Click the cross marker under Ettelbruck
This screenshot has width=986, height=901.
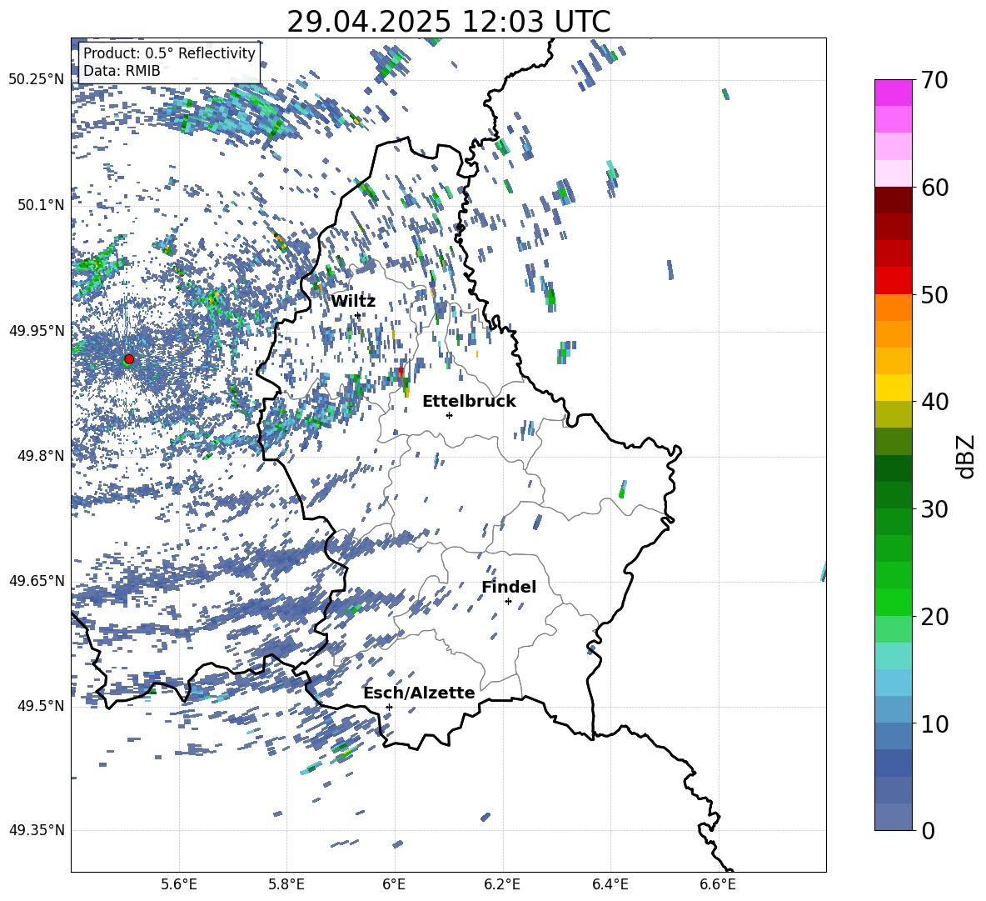click(449, 415)
